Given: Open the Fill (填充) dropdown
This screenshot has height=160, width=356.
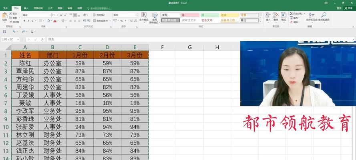Looking at the screenshot, I should click(295, 18).
